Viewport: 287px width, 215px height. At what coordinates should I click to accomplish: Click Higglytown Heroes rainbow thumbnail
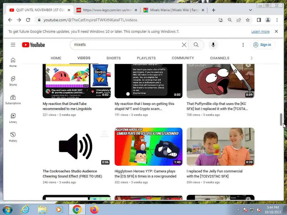click(x=149, y=147)
